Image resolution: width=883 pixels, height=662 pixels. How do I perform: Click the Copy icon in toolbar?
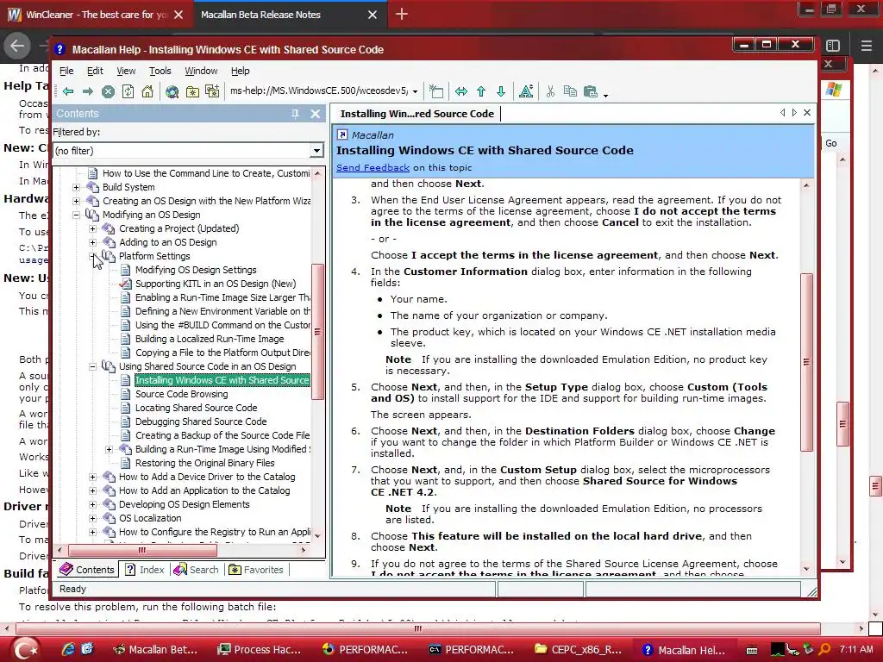click(570, 91)
